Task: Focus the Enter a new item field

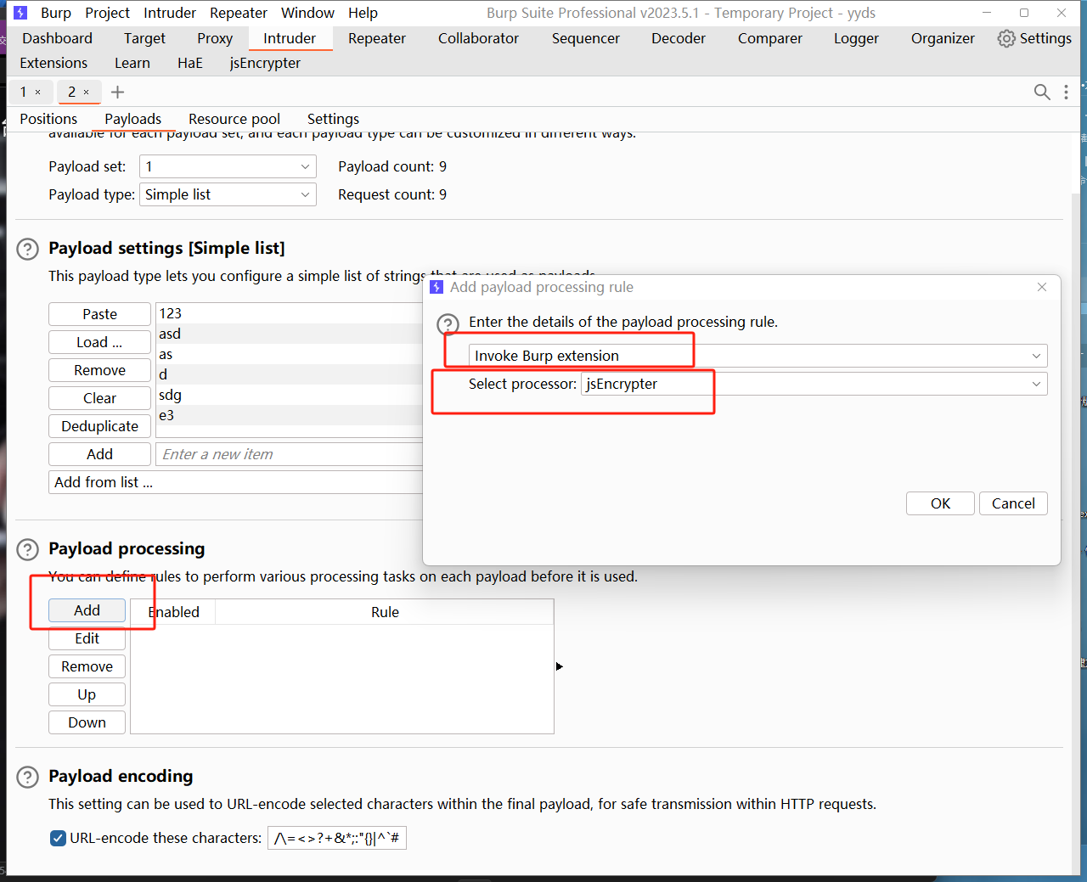Action: point(289,454)
